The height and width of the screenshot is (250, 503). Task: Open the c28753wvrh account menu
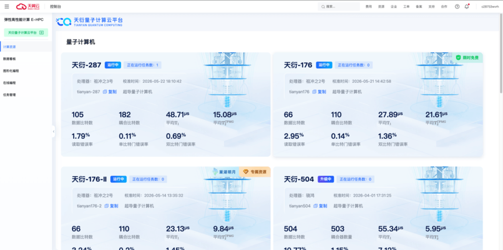tap(490, 6)
